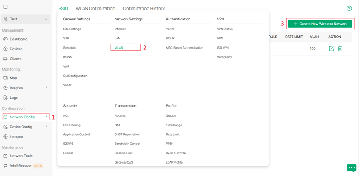Click the Clients icon in sidebar
Screen dimensions: 359x176
point(6,59)
